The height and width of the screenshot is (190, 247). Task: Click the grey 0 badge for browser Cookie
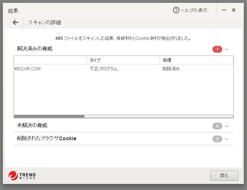click(x=217, y=139)
